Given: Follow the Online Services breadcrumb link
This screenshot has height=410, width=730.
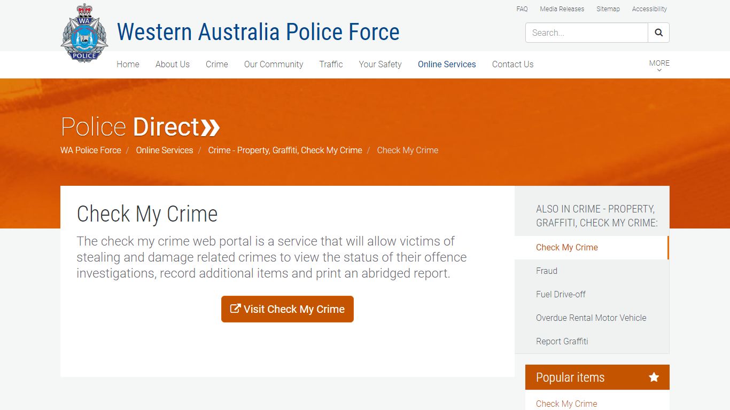Looking at the screenshot, I should click(x=165, y=150).
